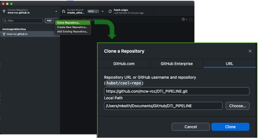Open the Add dropdown button
The height and width of the screenshot is (138, 258).
50,21
